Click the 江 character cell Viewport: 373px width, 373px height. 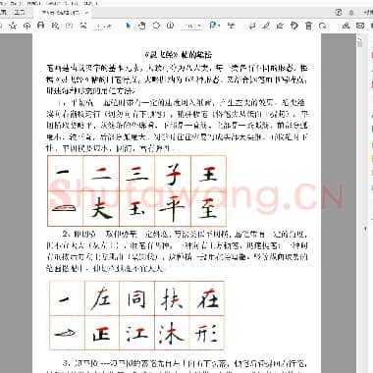137,333
